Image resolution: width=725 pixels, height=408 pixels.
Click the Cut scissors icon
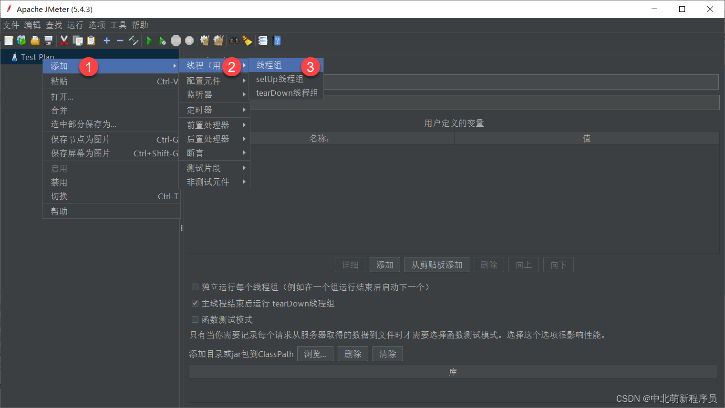point(64,41)
